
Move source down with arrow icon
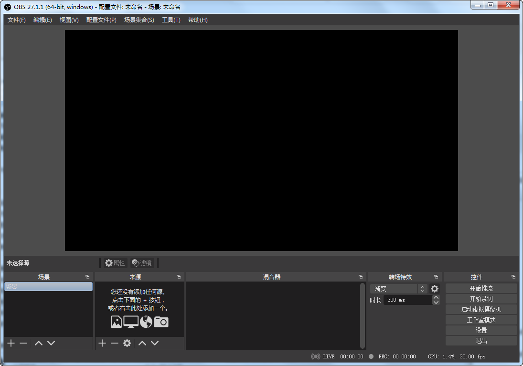155,343
